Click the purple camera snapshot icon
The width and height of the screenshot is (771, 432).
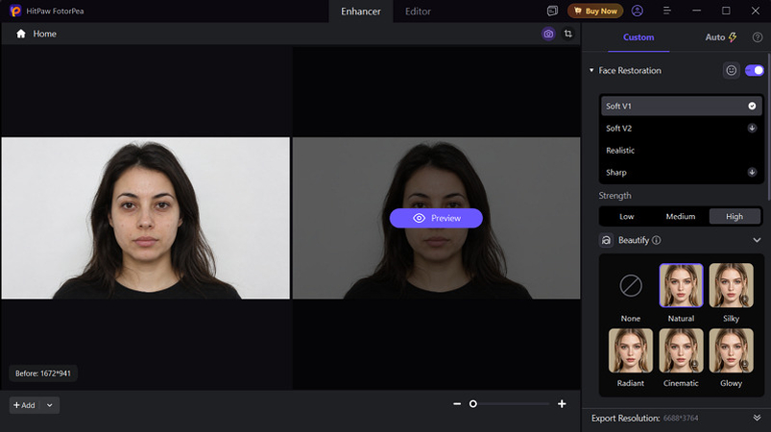(x=548, y=34)
